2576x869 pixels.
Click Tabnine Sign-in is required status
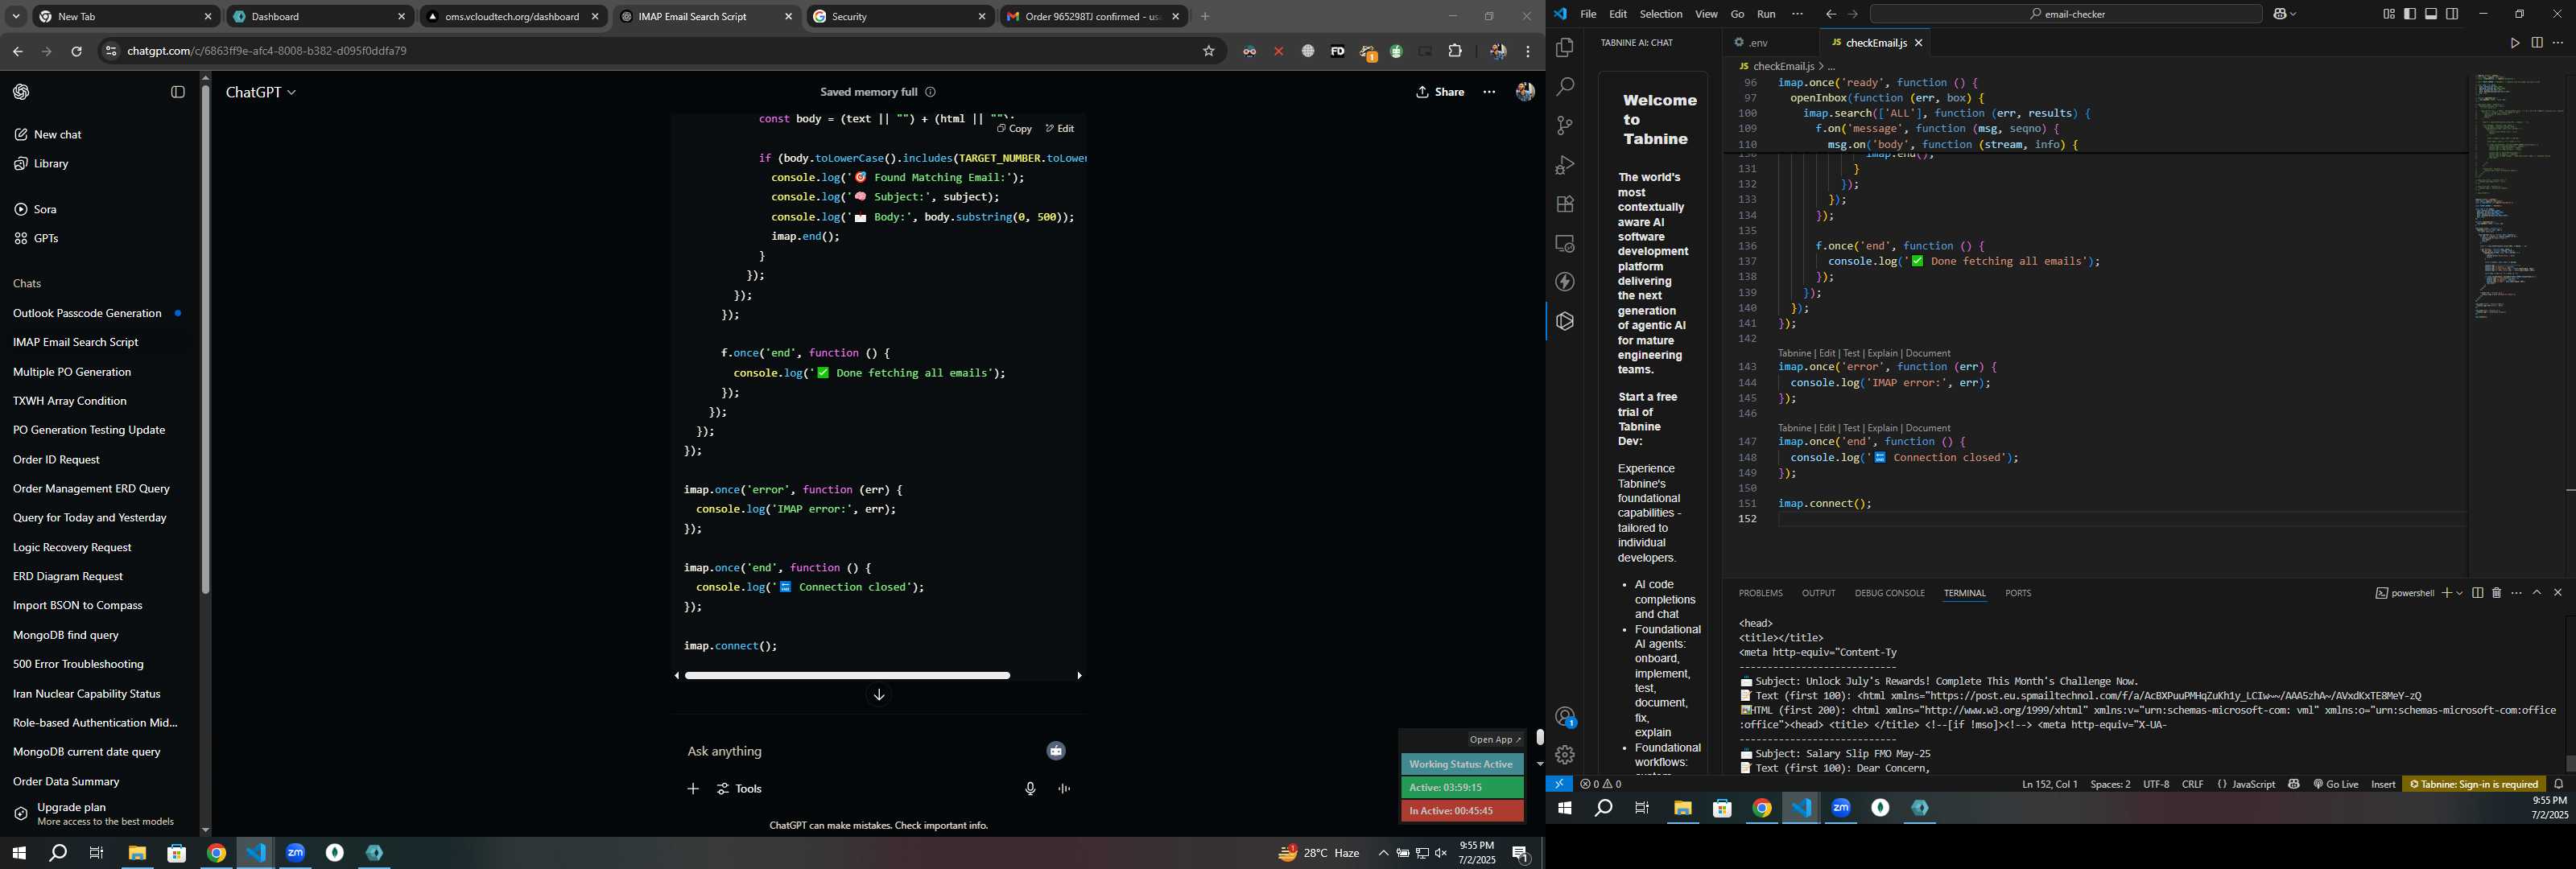pyautogui.click(x=2473, y=784)
